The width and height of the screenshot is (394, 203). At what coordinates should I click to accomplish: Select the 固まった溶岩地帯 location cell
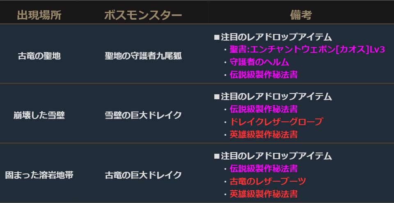(39, 175)
